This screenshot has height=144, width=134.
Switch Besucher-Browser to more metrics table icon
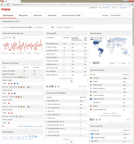93,120
